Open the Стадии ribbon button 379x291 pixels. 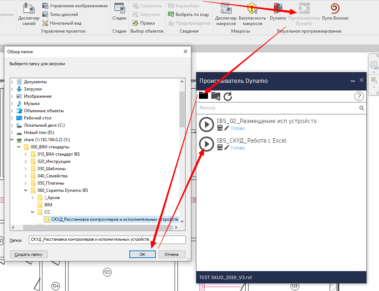click(x=120, y=12)
